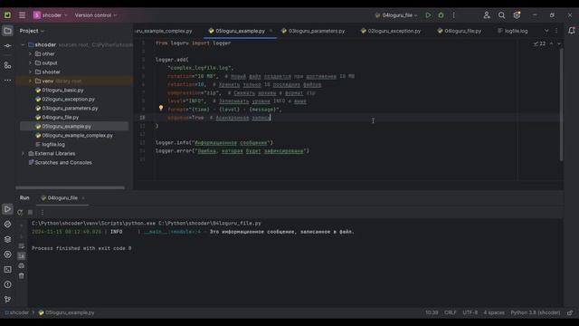Select logfile.log in project tree
Image resolution: width=579 pixels, height=326 pixels.
point(53,145)
